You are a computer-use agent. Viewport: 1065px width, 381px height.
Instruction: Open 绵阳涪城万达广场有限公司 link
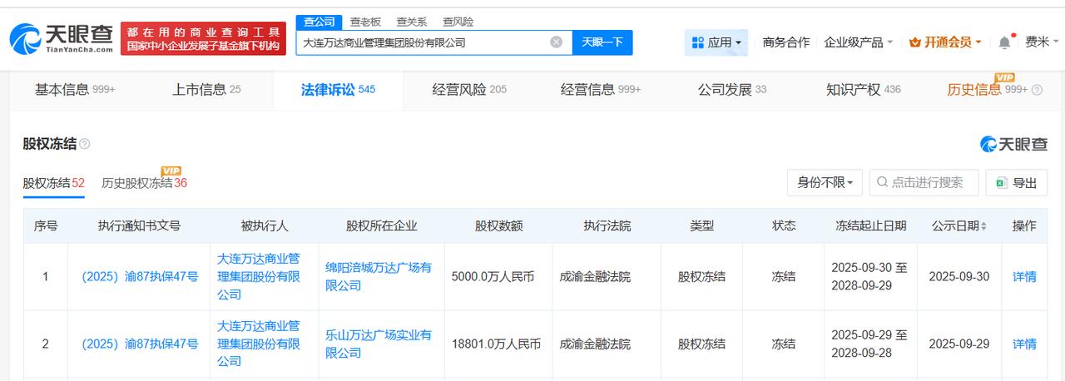379,276
